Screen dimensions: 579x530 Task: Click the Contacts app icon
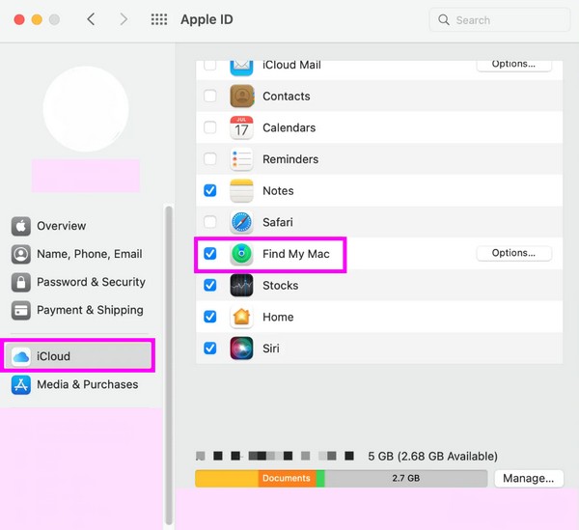click(x=241, y=96)
